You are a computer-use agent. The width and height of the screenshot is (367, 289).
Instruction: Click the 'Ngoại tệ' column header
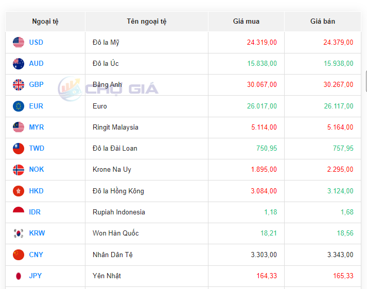tap(45, 22)
